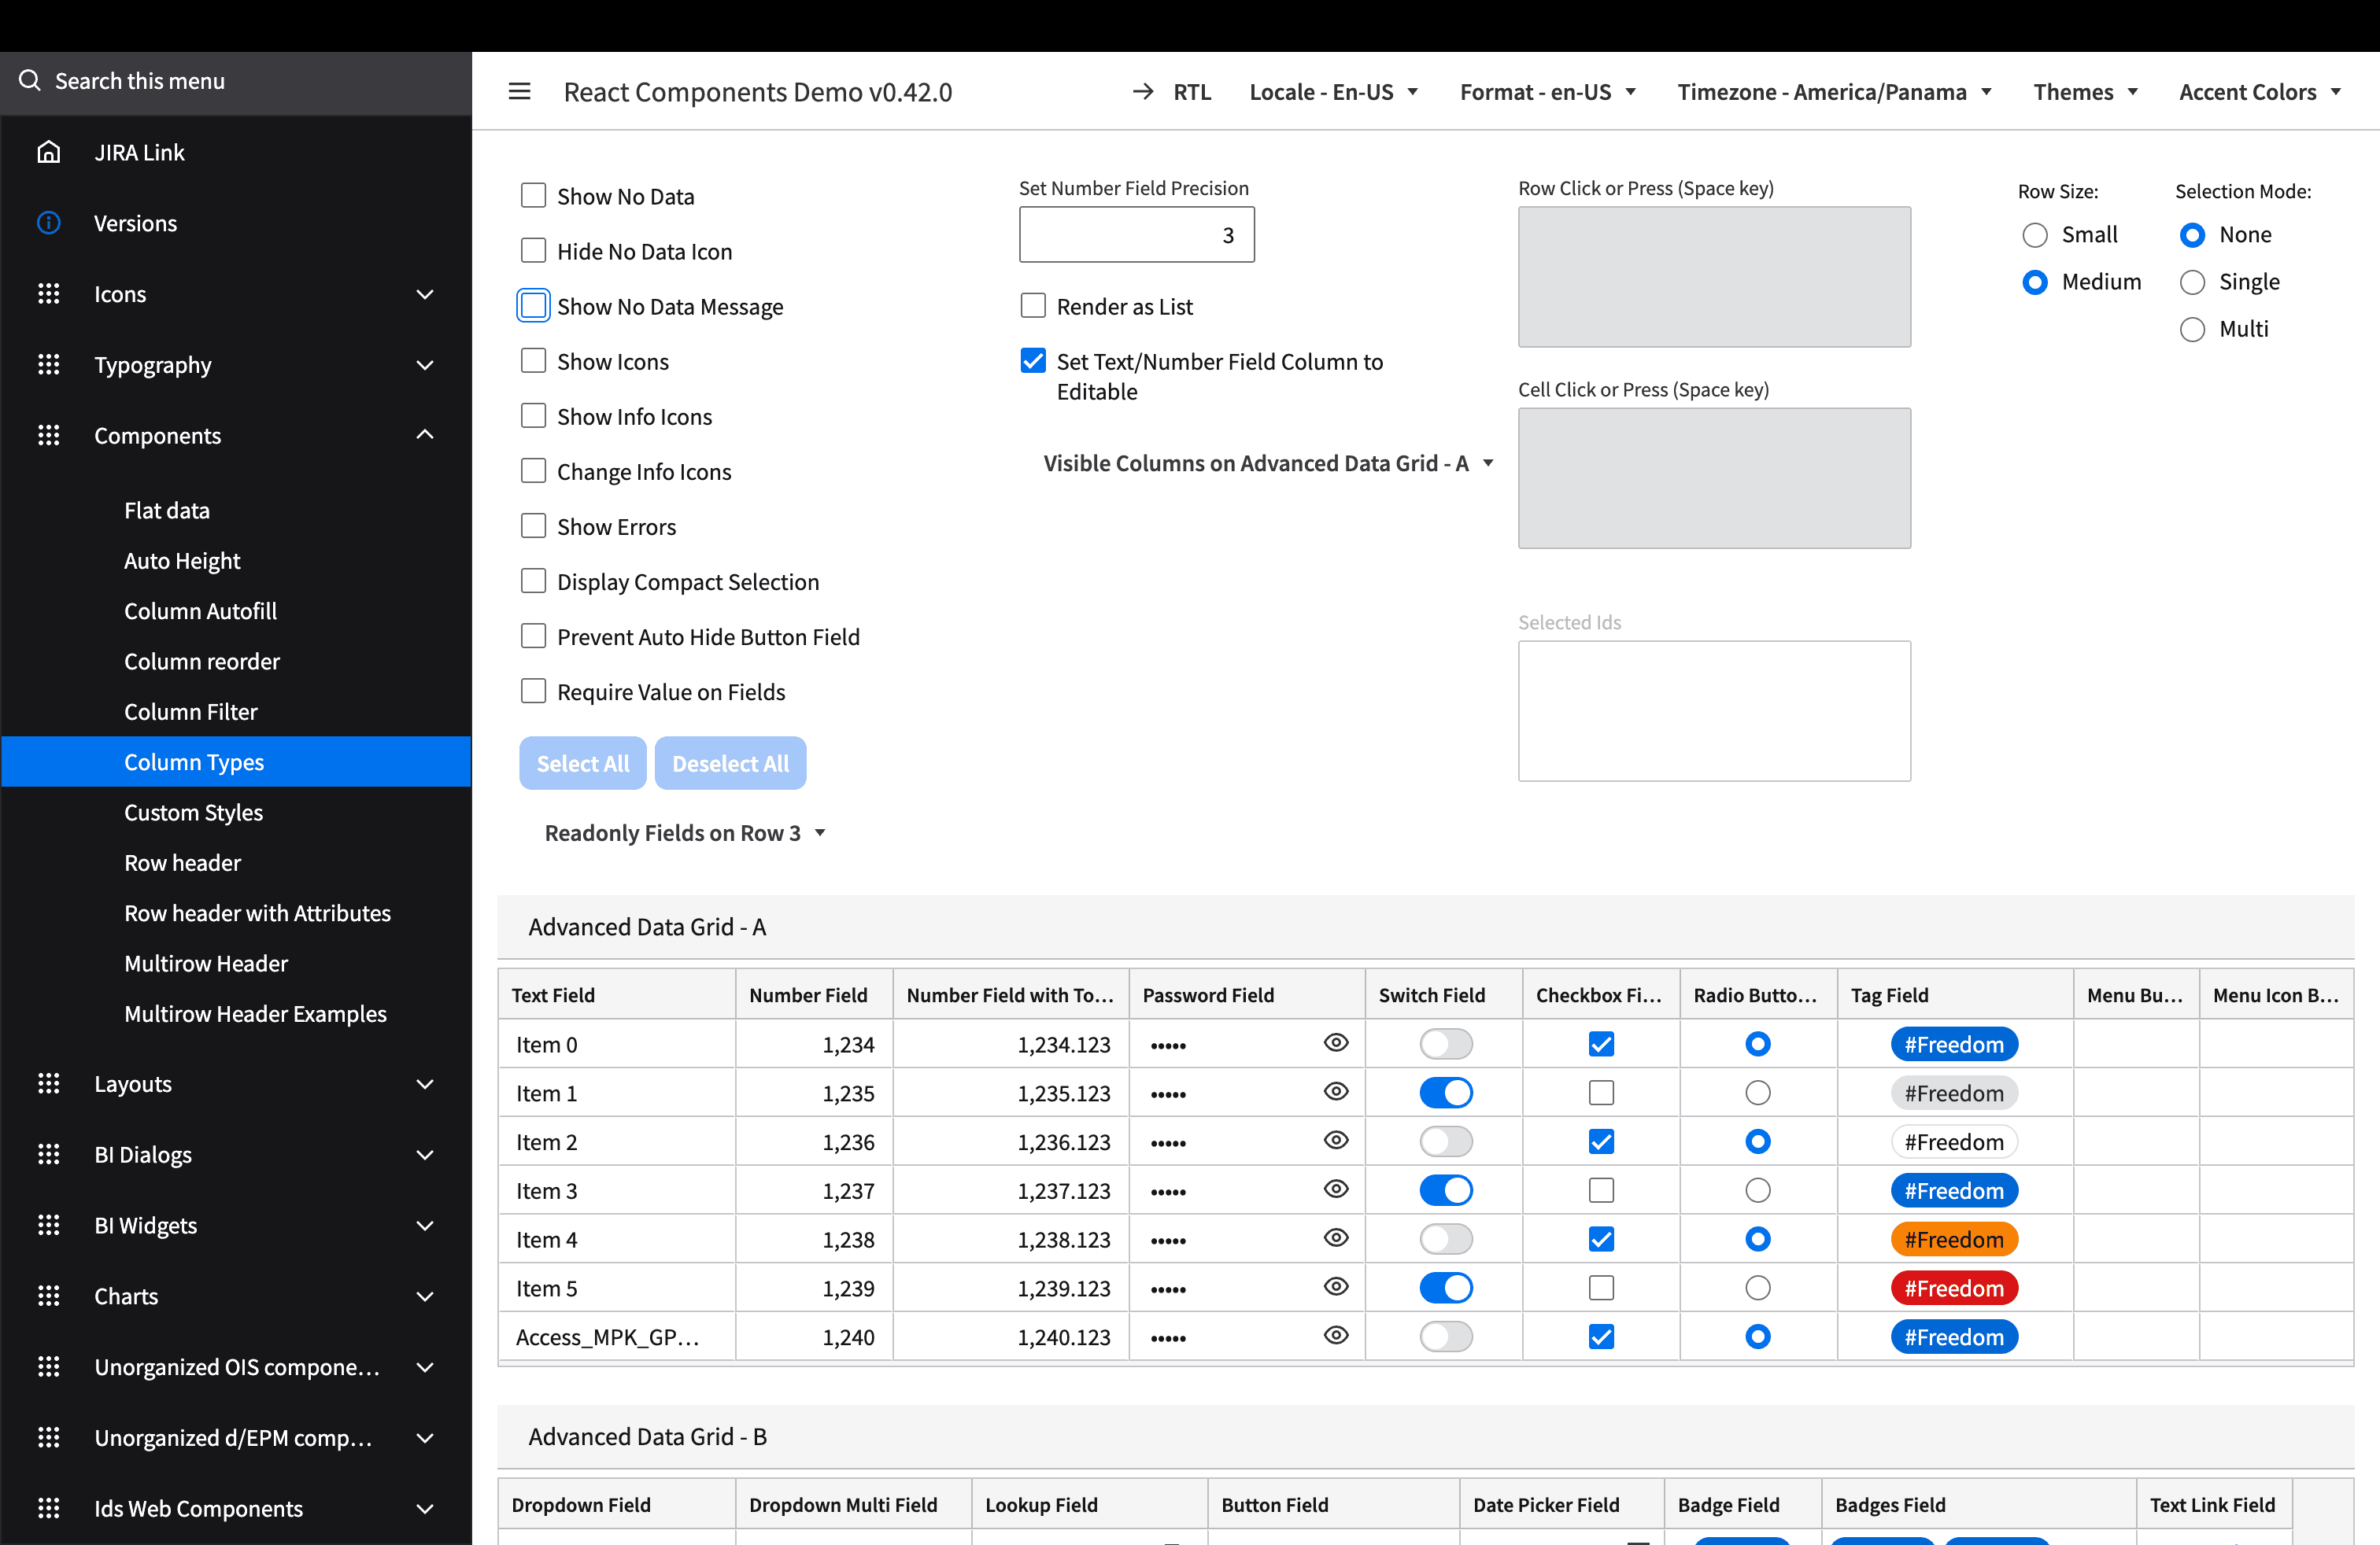Click the Search this menu field

[236, 81]
